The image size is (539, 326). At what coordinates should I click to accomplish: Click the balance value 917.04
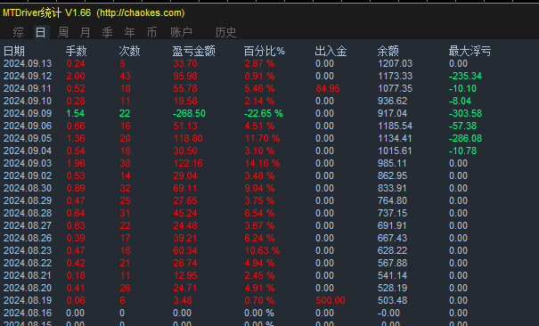point(392,113)
